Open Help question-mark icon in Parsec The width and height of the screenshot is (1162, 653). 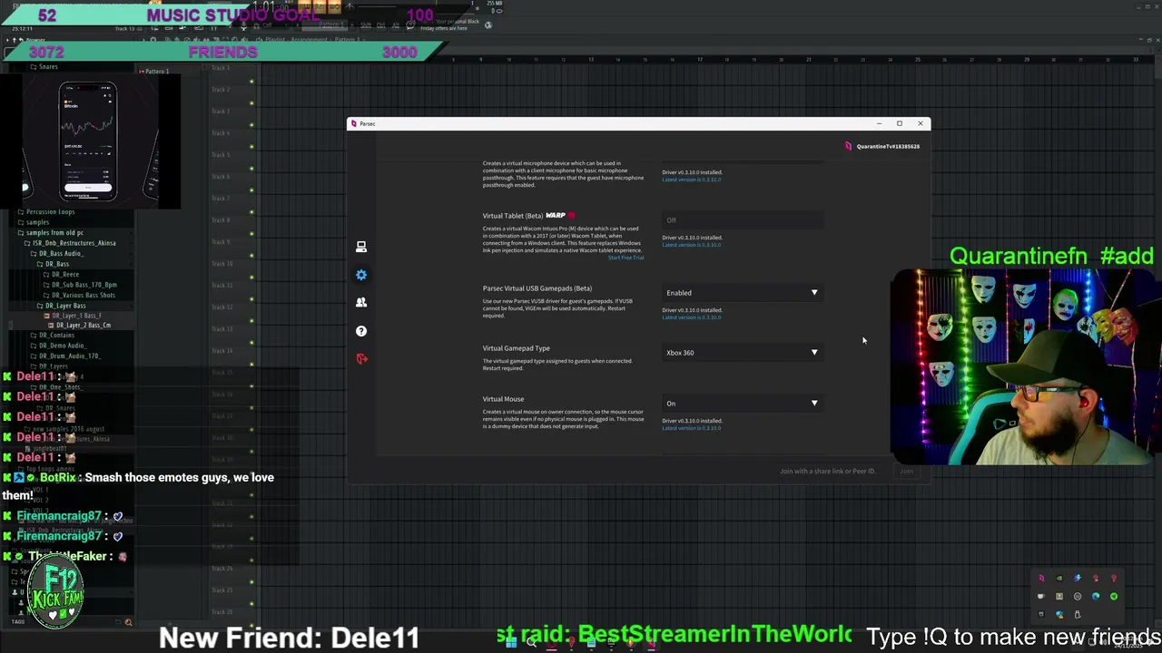(x=361, y=331)
